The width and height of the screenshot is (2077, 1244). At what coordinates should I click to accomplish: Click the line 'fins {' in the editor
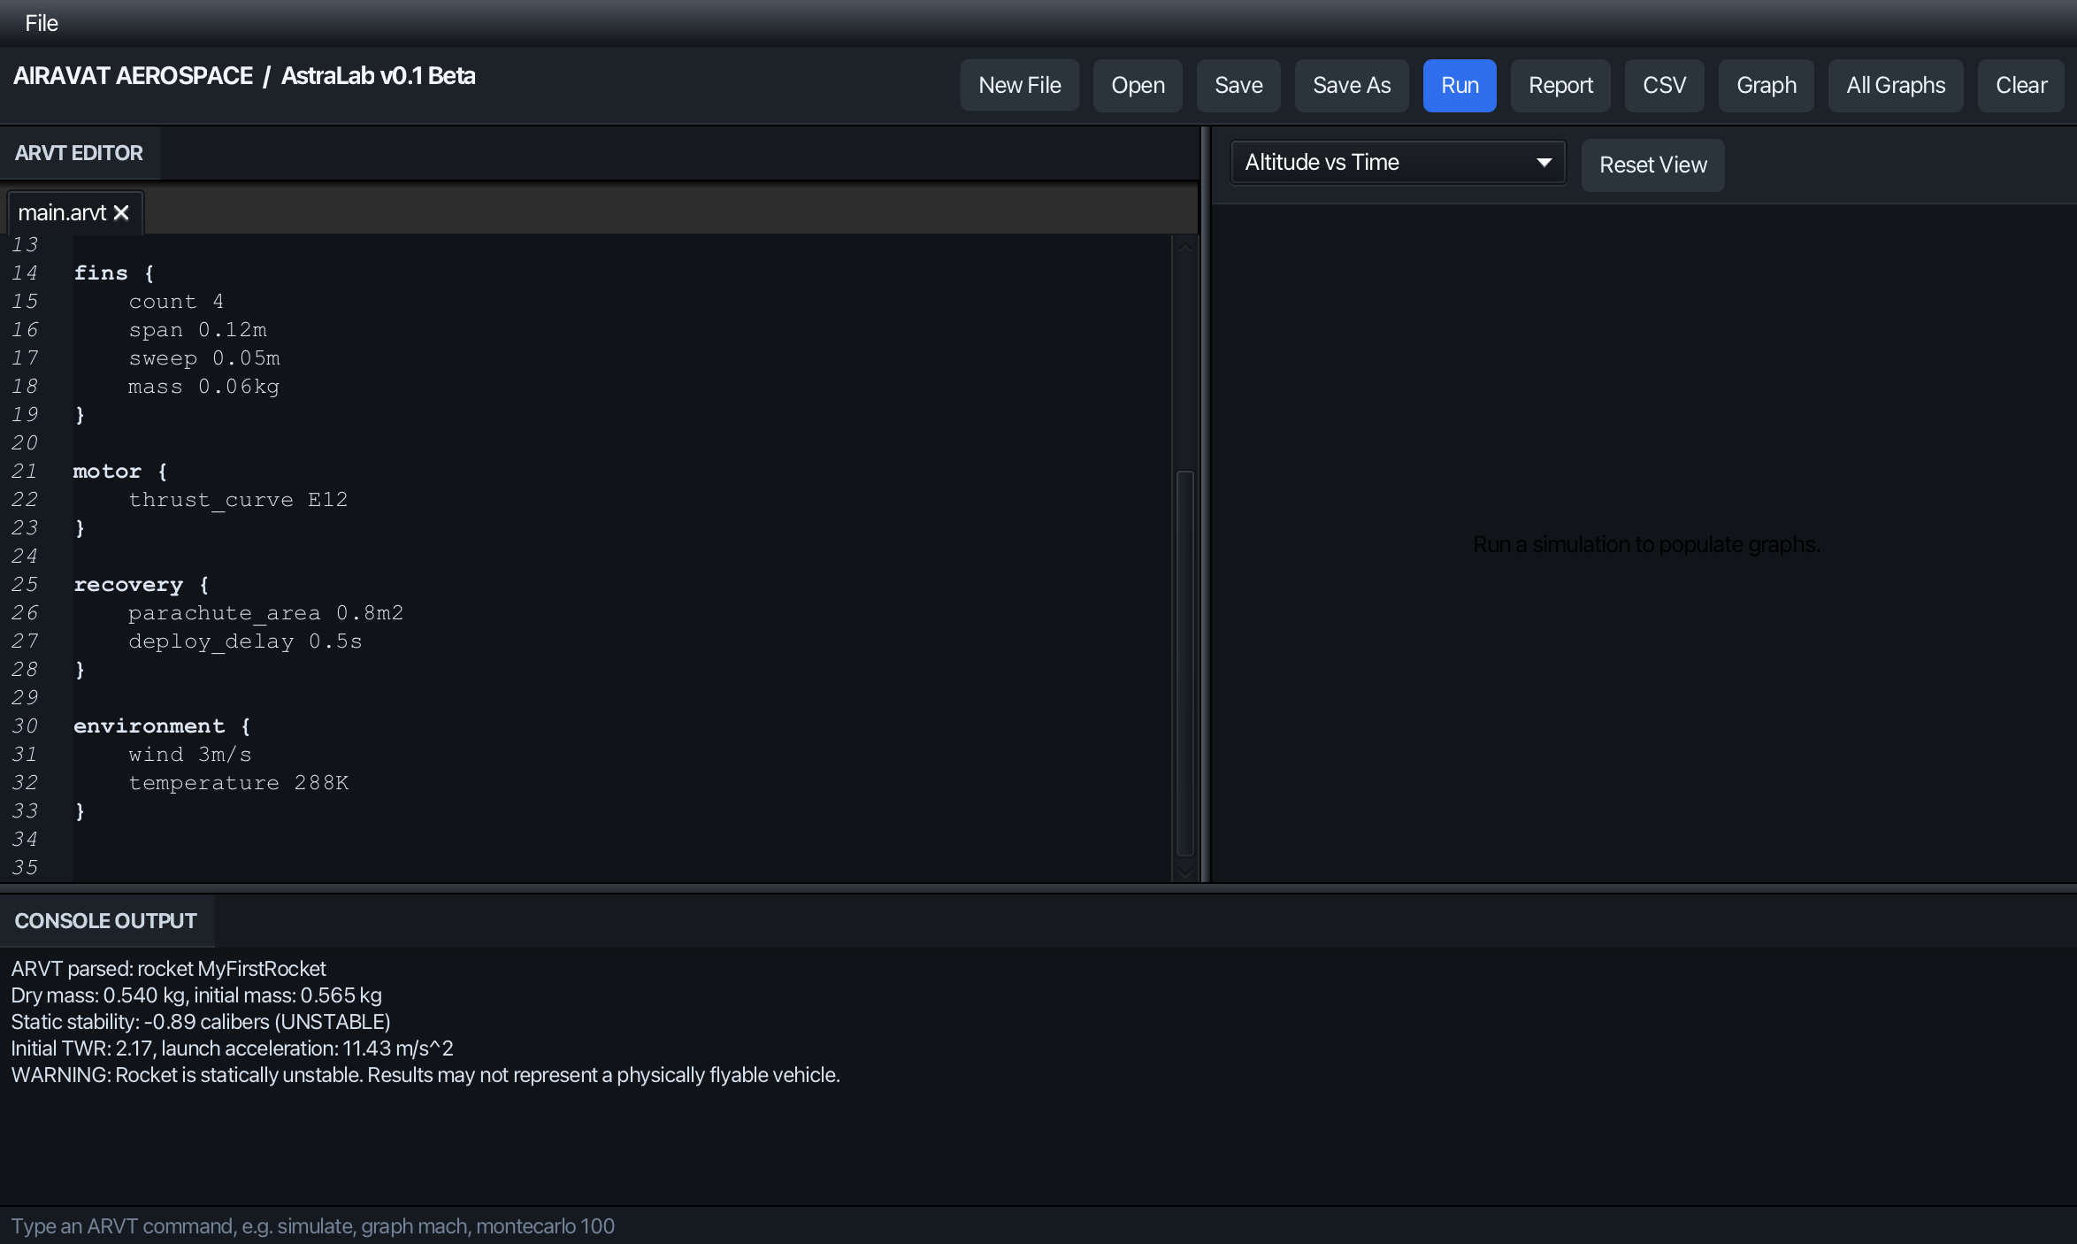coord(113,273)
